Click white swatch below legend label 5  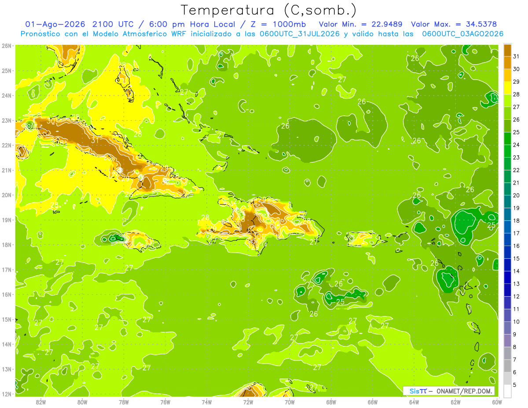click(x=507, y=391)
